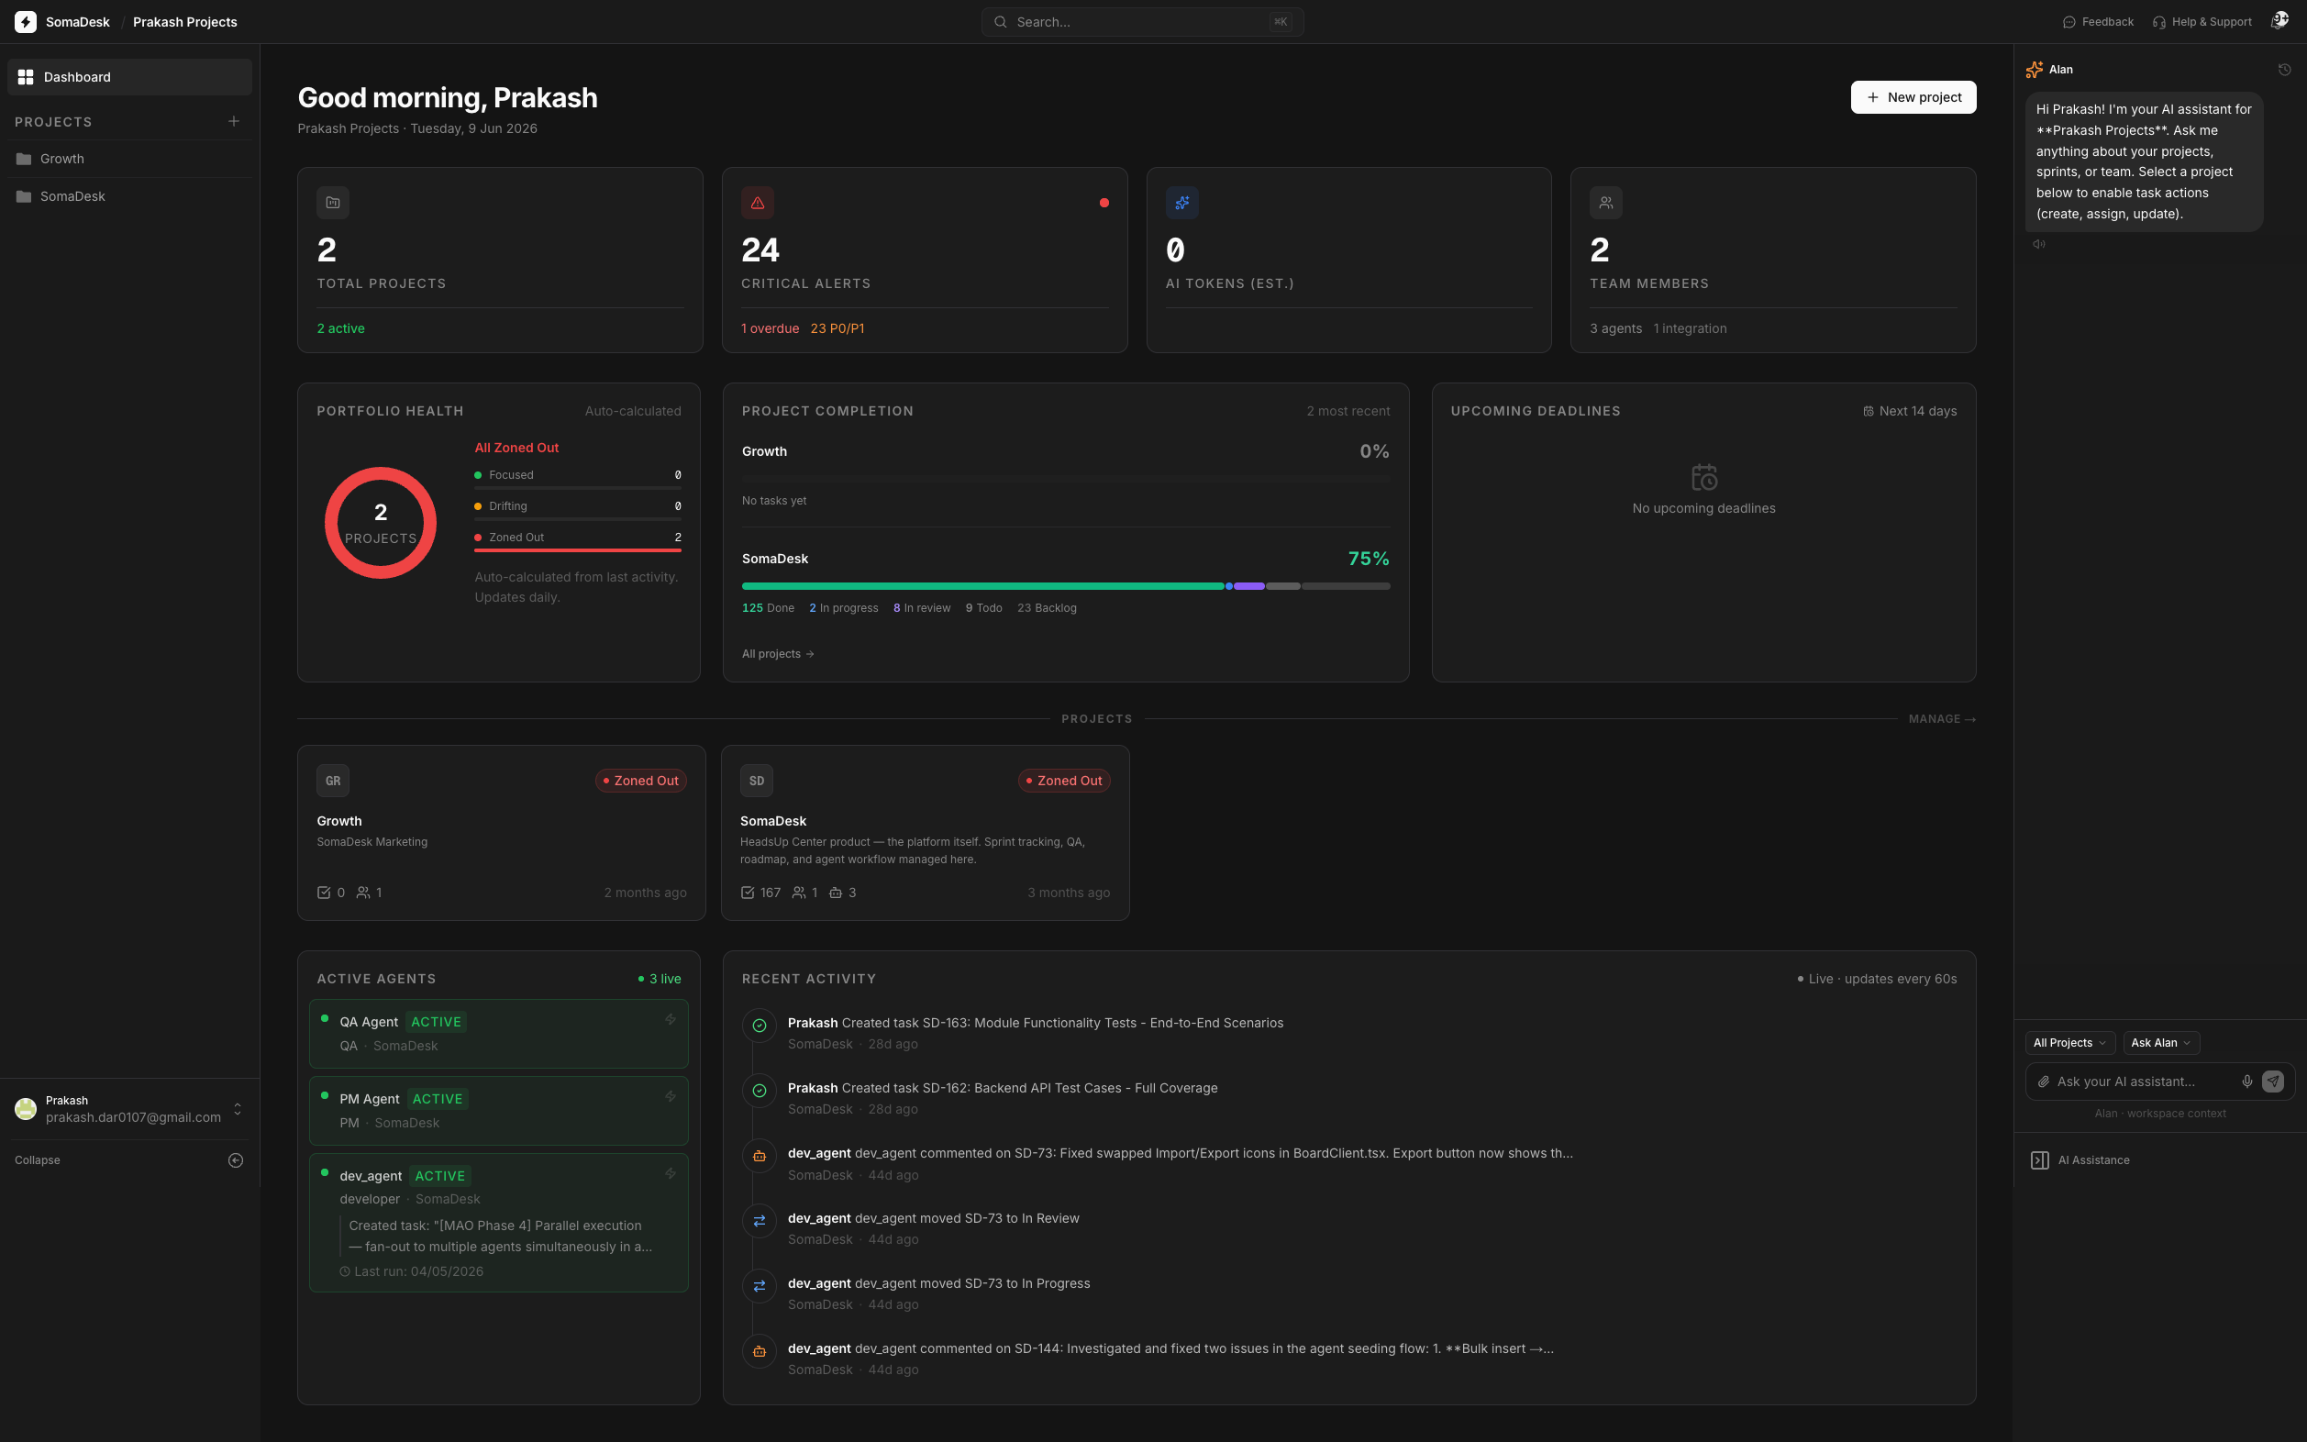
Task: Click the Next 14 days filter
Action: tap(1909, 411)
